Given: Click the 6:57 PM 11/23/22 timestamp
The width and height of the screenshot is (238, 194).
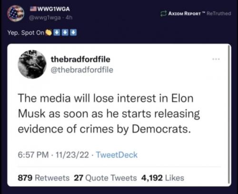Looking at the screenshot, I should 53,155.
